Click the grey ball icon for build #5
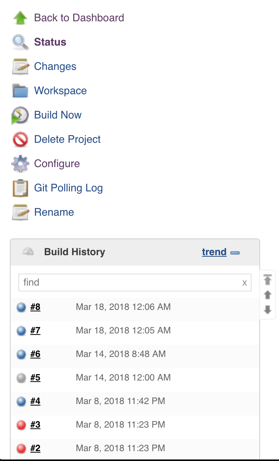This screenshot has width=279, height=461. tap(21, 377)
